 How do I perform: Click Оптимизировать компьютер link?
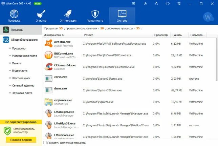click(x=24, y=130)
